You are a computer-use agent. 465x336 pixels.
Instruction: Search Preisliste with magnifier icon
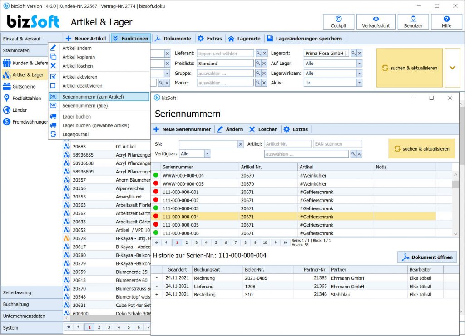tap(258, 64)
